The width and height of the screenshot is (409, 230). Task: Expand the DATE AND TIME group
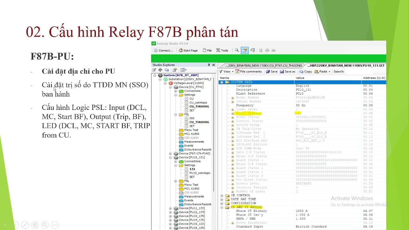pos(221,199)
